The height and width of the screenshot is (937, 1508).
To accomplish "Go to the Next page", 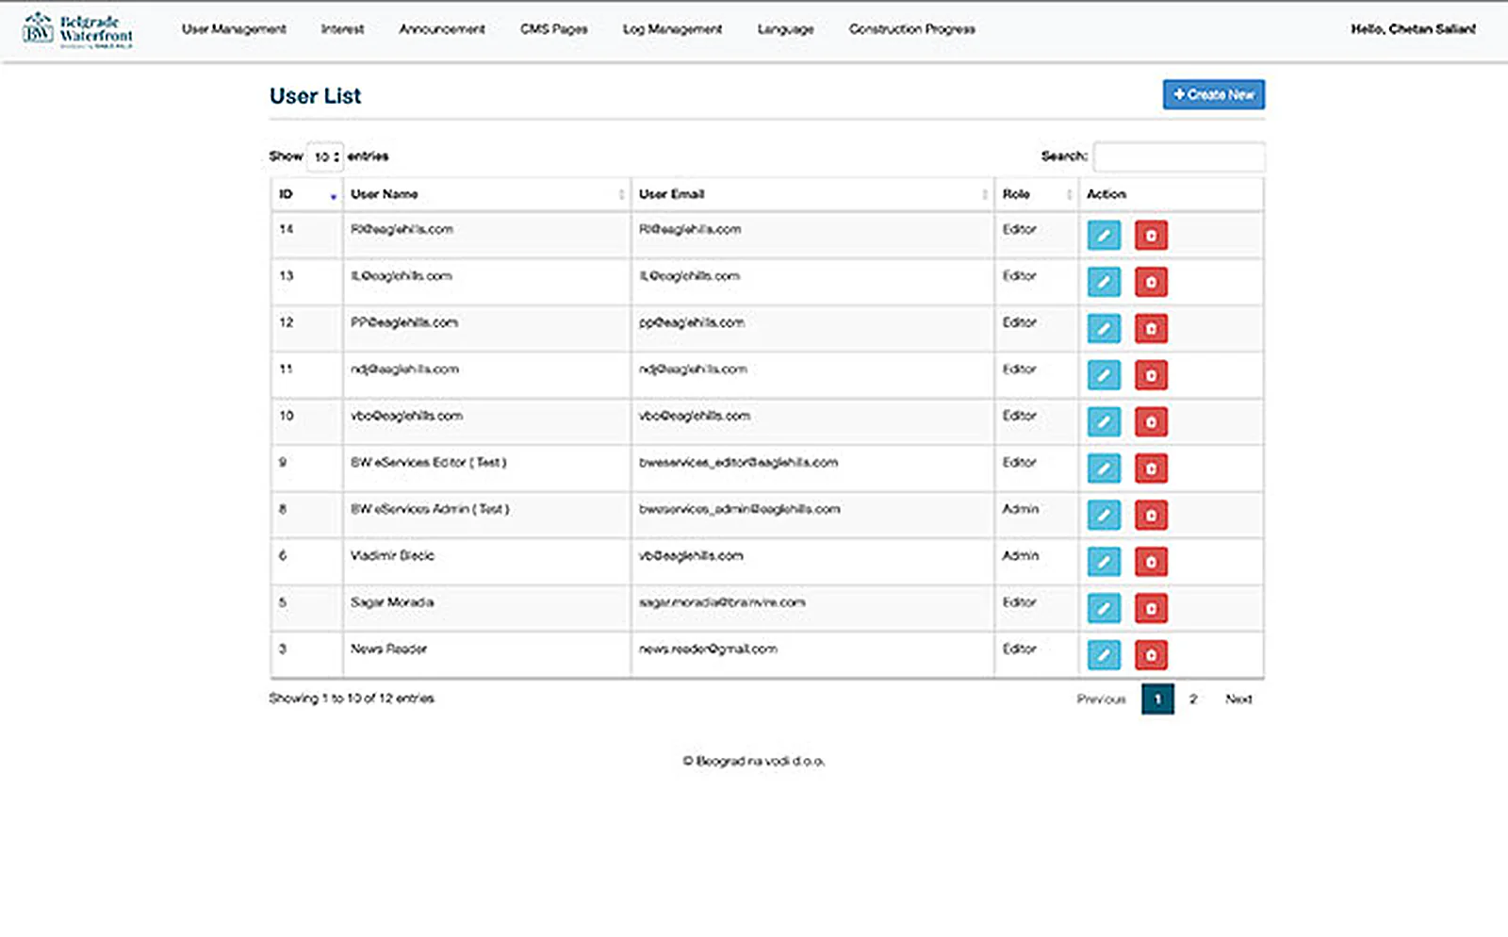I will (x=1238, y=699).
